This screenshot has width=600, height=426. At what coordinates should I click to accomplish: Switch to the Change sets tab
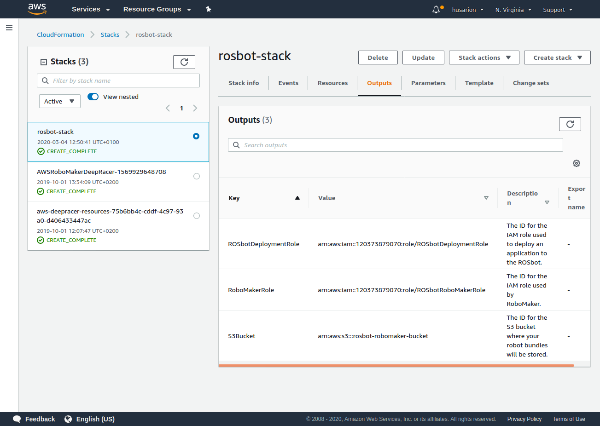[x=531, y=83]
